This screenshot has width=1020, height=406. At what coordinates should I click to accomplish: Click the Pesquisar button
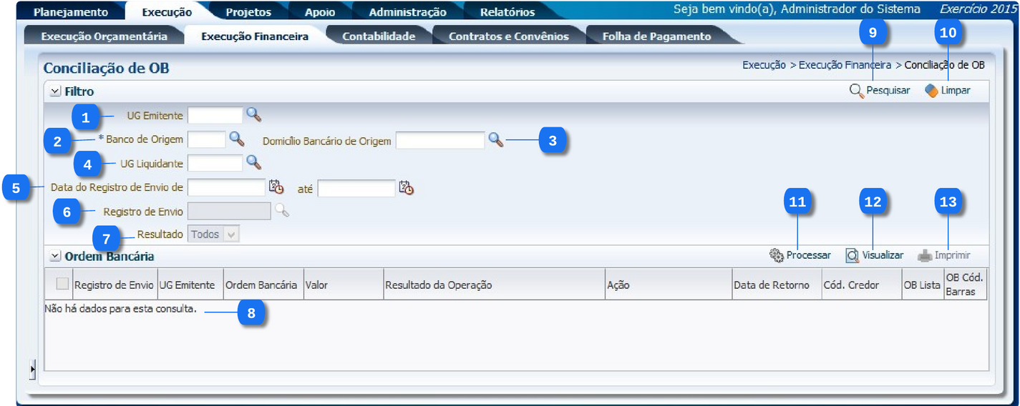point(880,91)
